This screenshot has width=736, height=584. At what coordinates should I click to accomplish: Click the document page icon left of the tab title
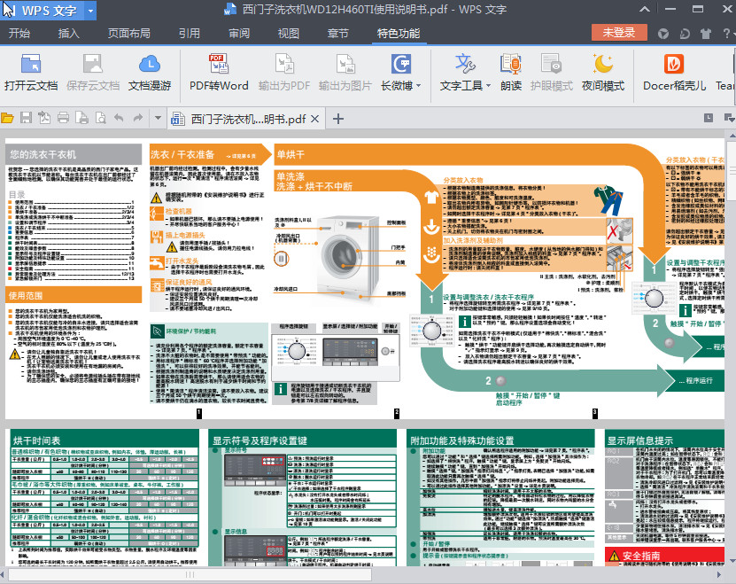point(177,119)
